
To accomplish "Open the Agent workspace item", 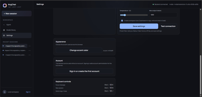I will [17, 25].
